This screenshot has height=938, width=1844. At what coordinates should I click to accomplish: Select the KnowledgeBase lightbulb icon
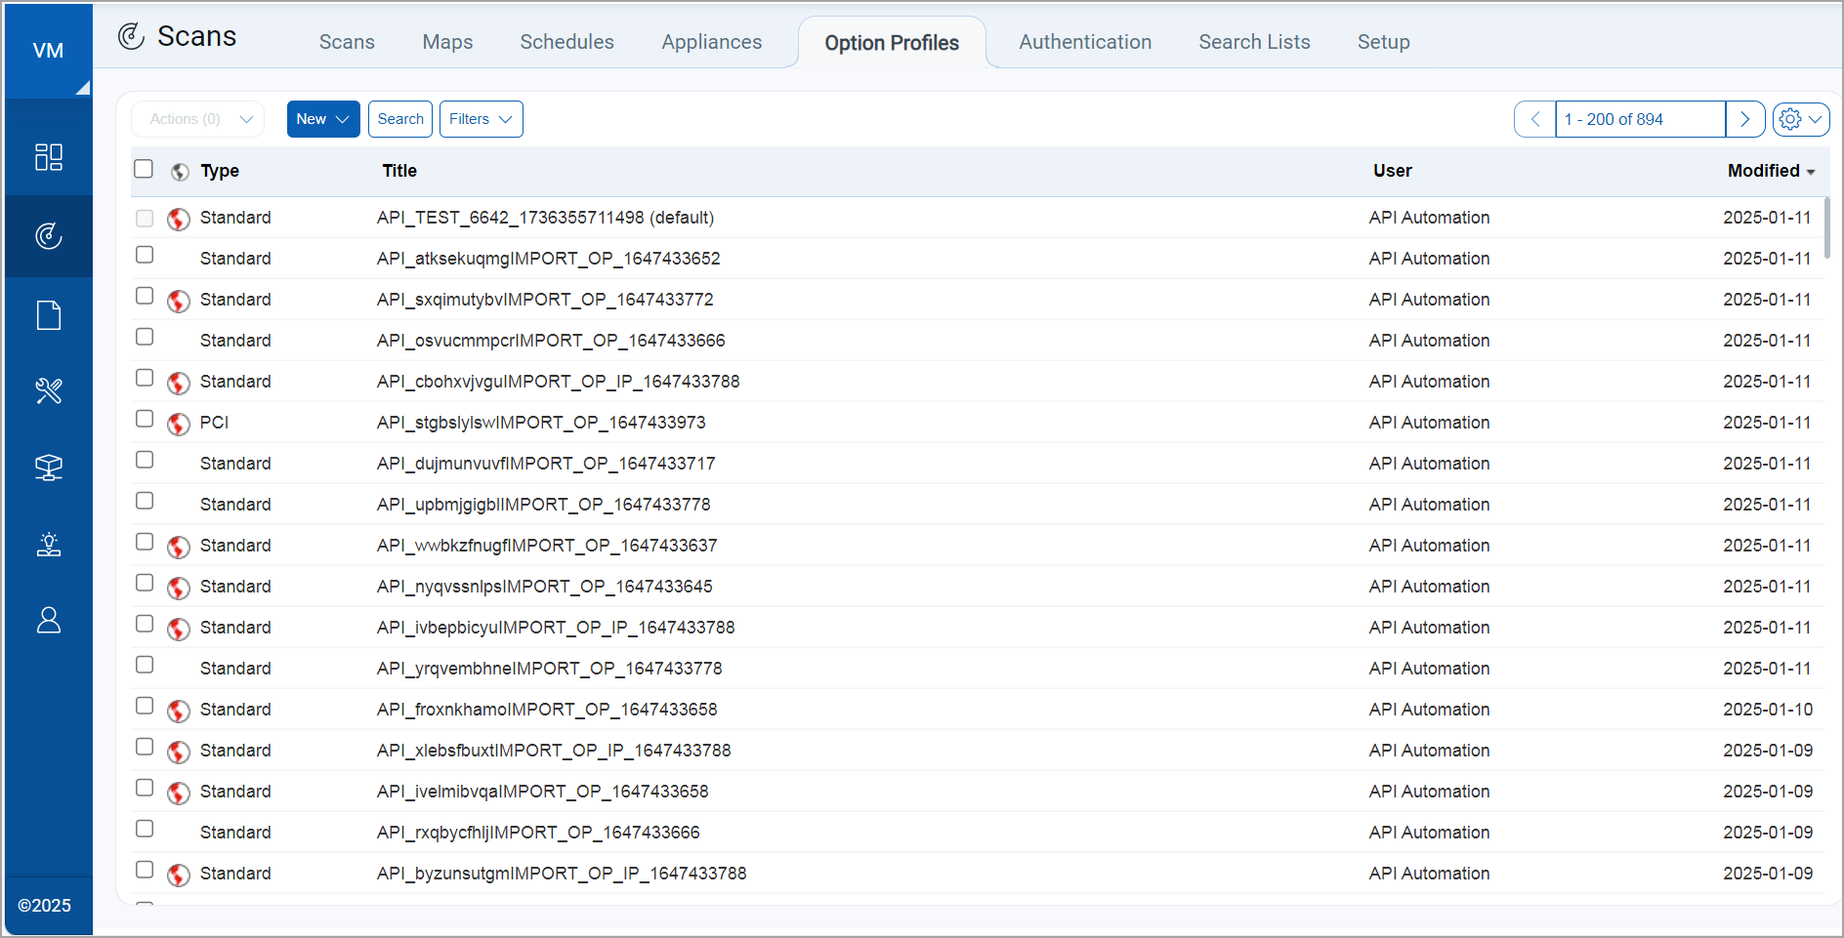[x=48, y=544]
